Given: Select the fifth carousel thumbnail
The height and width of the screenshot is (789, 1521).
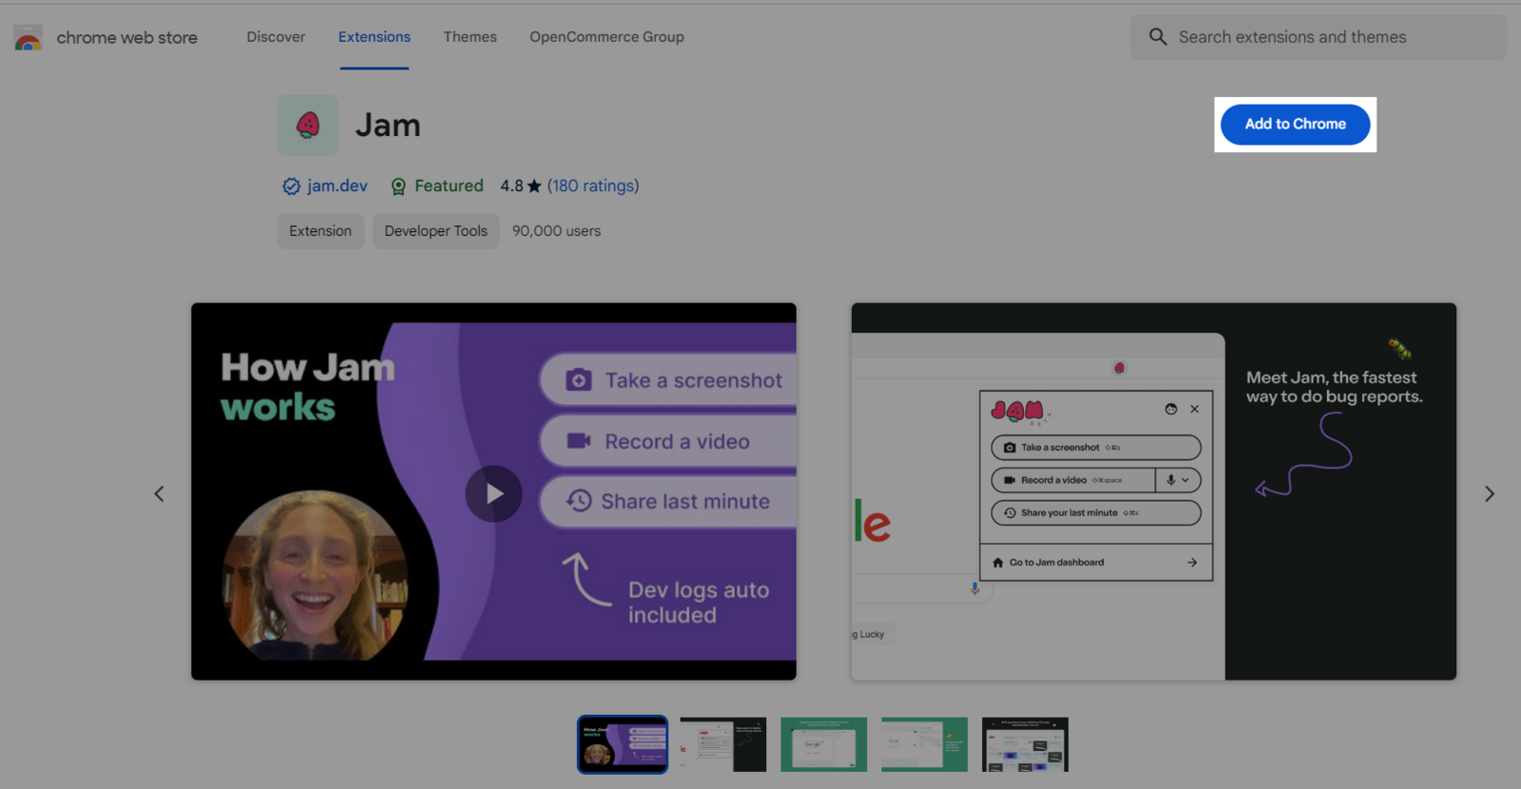Looking at the screenshot, I should coord(1025,744).
